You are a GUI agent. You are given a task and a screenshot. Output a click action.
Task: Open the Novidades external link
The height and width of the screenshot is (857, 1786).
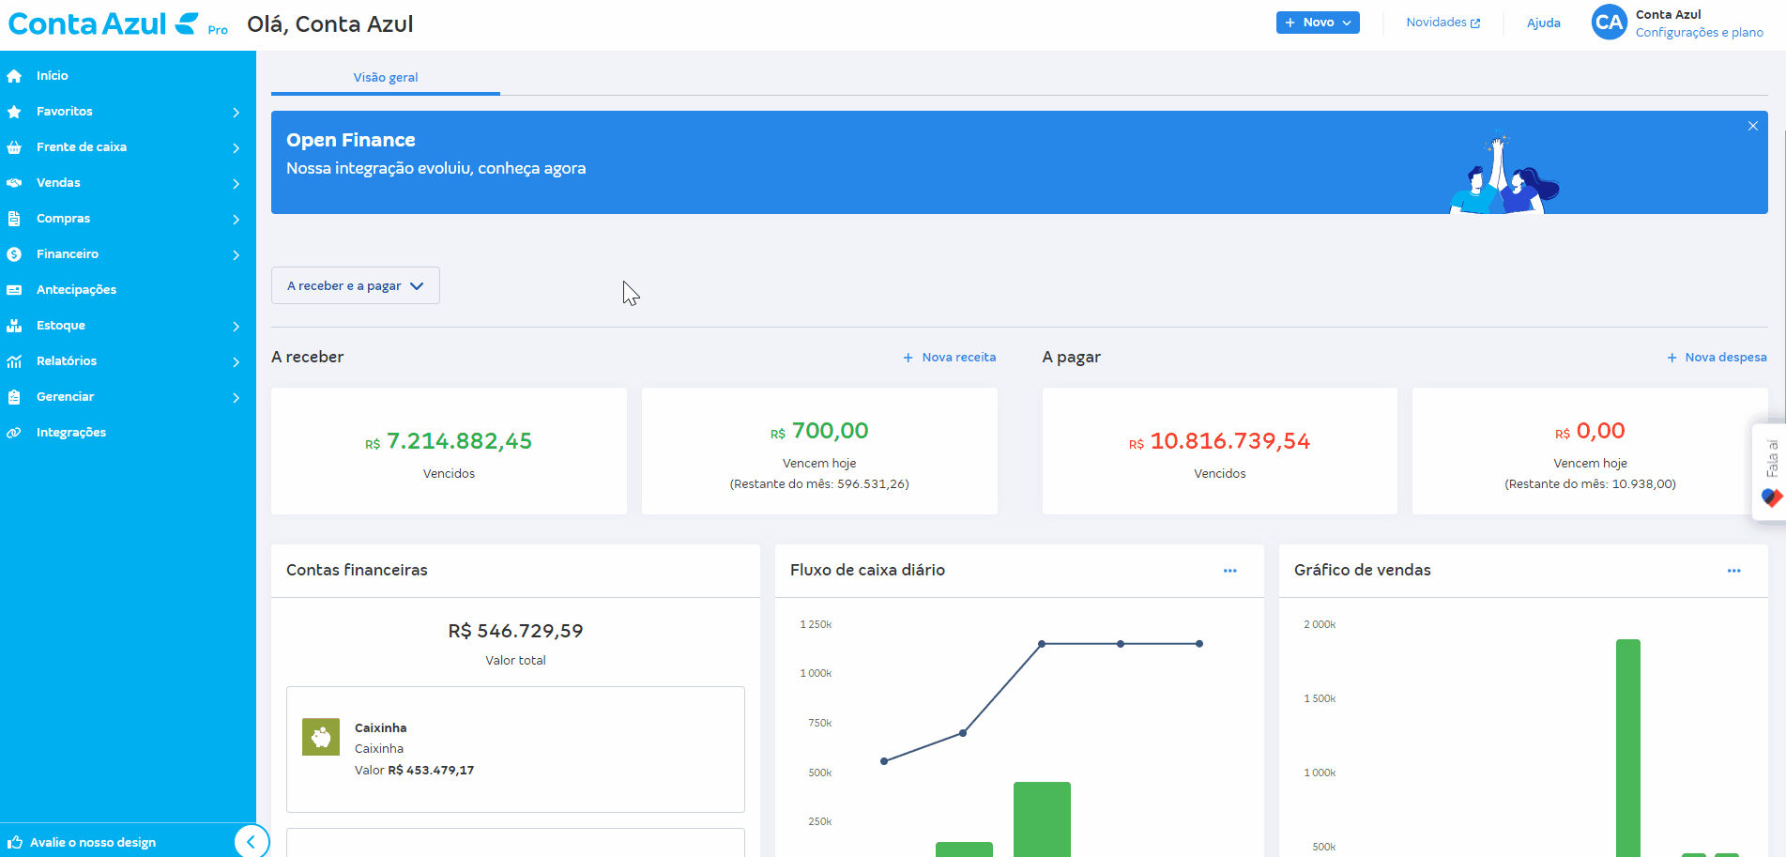pyautogui.click(x=1442, y=22)
